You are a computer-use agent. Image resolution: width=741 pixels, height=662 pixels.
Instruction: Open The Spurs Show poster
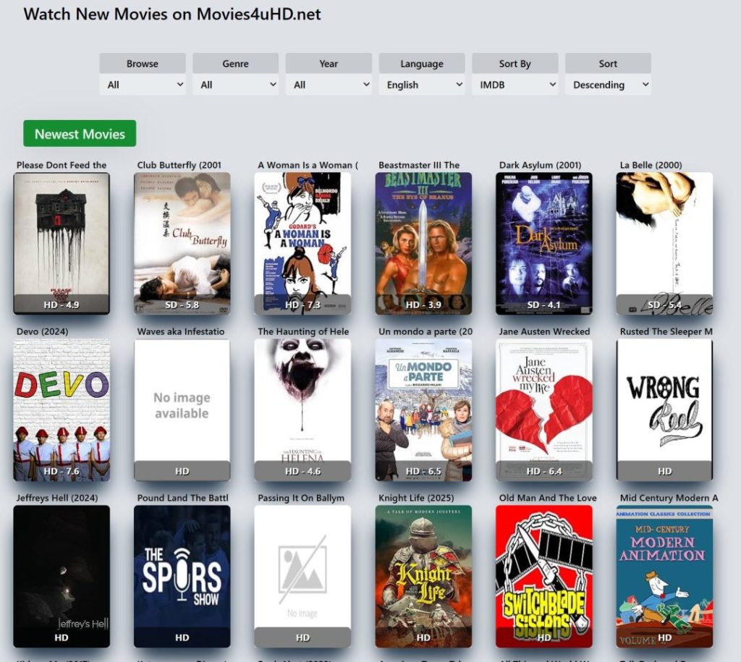tap(182, 577)
